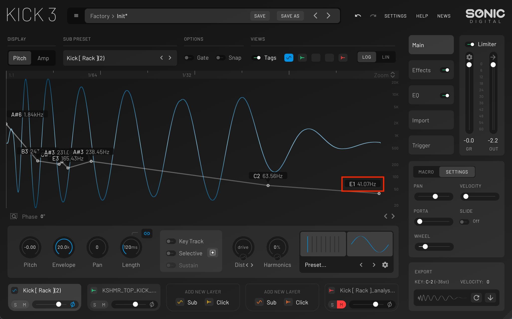Open the Trigger panel
Viewport: 512px width, 319px height.
[x=431, y=145]
